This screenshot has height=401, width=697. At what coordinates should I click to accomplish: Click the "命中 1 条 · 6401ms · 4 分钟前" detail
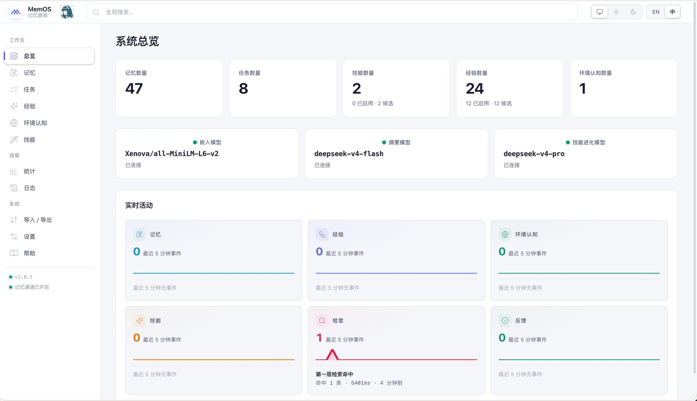point(359,383)
